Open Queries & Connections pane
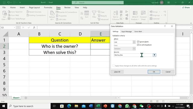 (66, 12)
